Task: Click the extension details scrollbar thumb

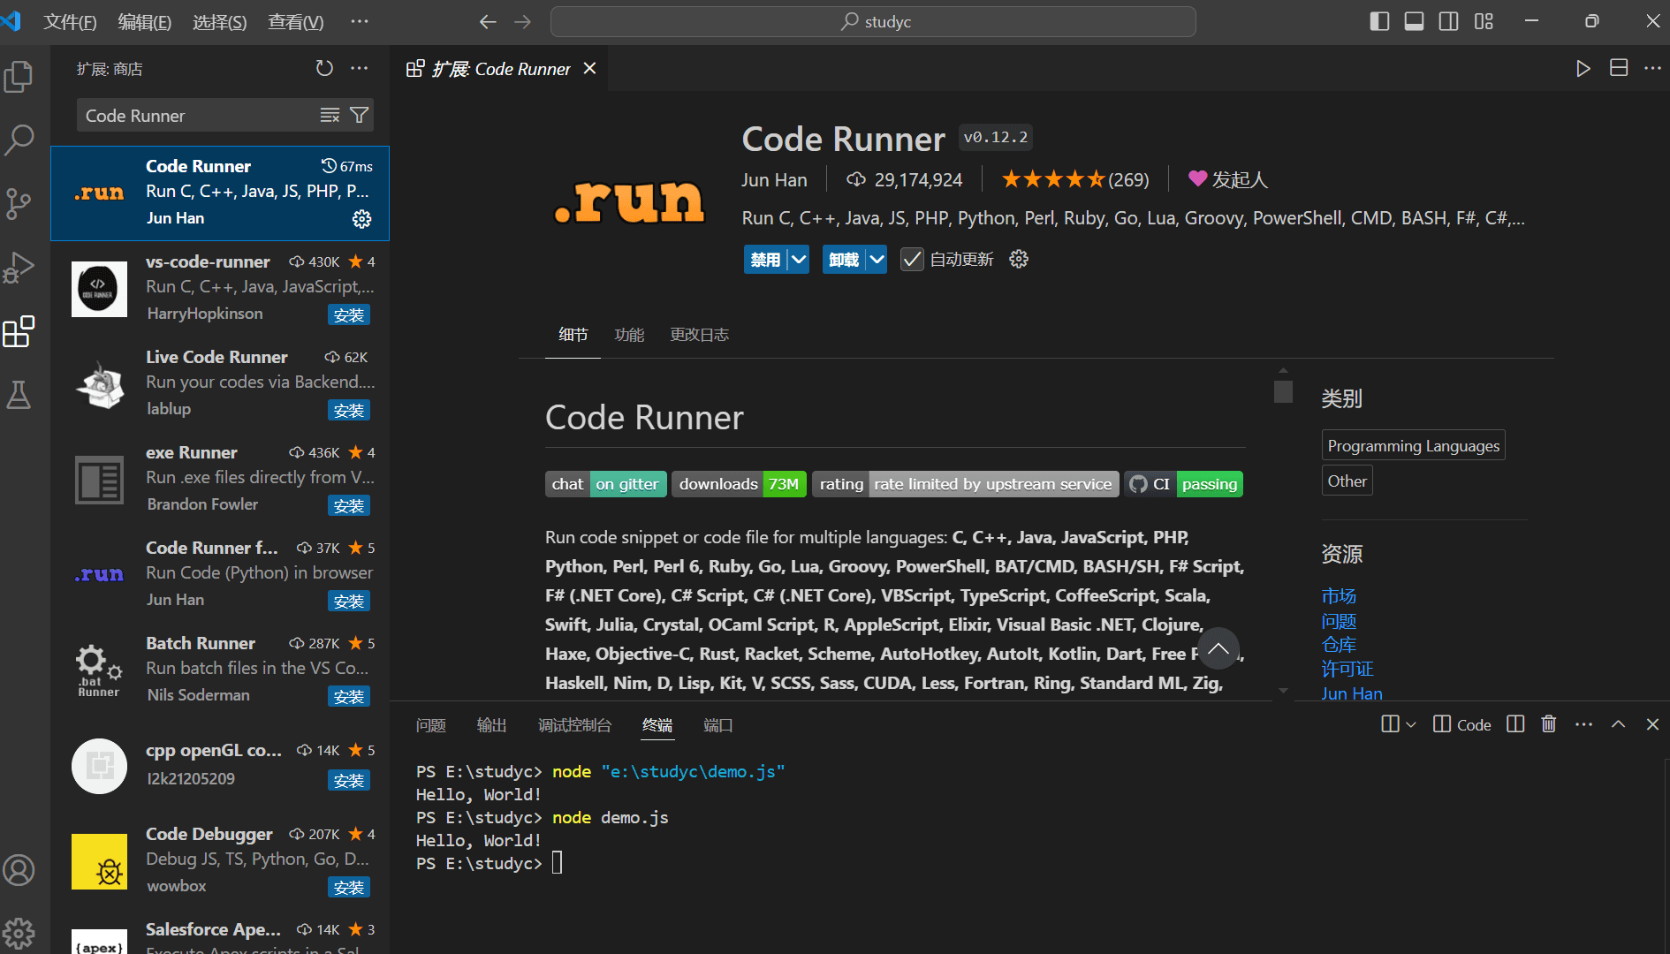Action: click(1283, 391)
